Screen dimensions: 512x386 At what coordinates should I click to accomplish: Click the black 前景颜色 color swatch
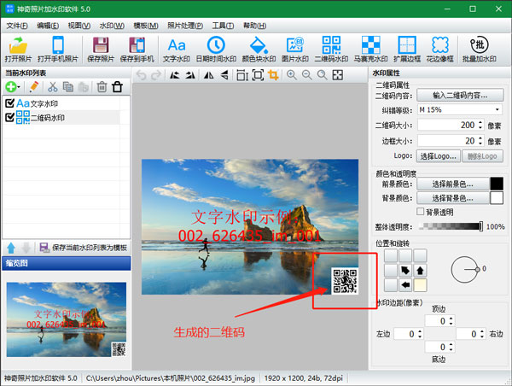(496, 184)
